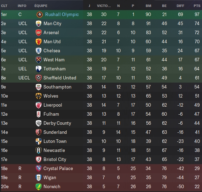
Task: Click the Norwich club crest
Action: (x=39, y=187)
